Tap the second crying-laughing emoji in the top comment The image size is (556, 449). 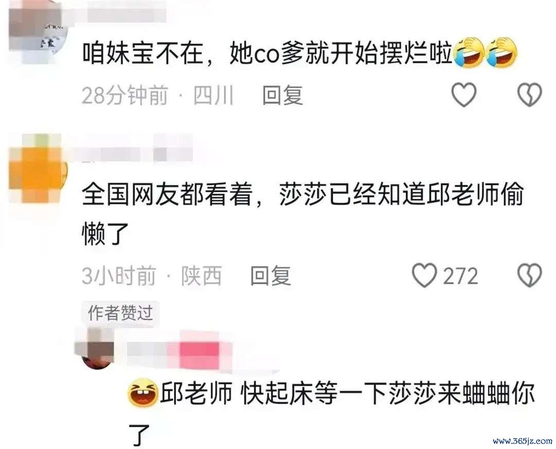(x=501, y=53)
